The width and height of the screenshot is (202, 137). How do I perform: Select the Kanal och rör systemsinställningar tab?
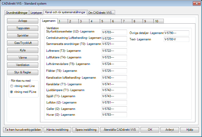coord(65,12)
